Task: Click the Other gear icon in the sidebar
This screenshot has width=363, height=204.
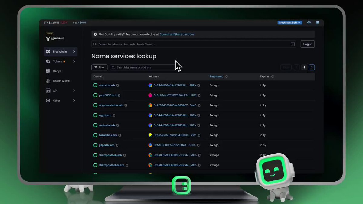Action: click(x=48, y=101)
